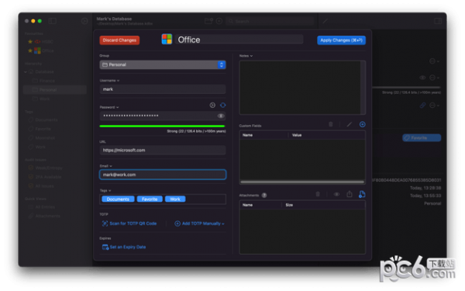This screenshot has width=465, height=291.
Task: Toggle the right inspector panel icon
Action: [438, 21]
